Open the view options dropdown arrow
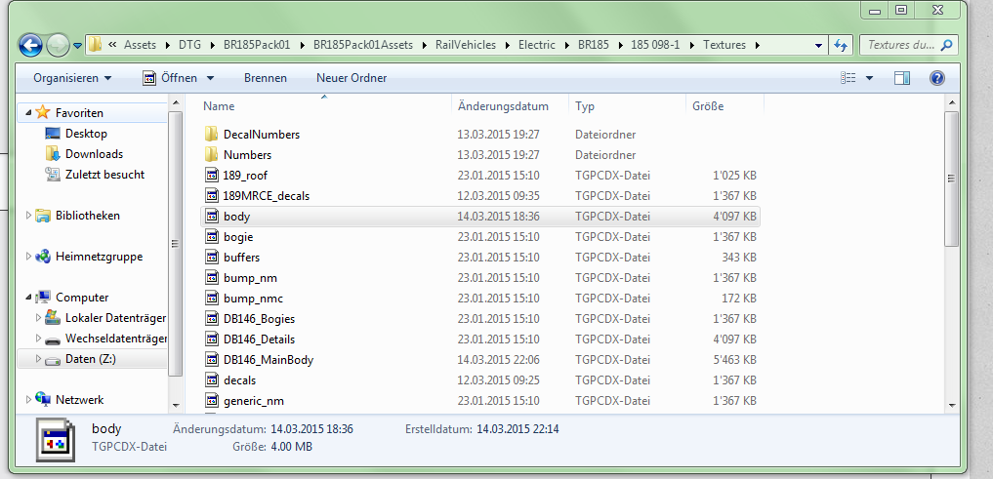This screenshot has height=479, width=993. pyautogui.click(x=869, y=78)
